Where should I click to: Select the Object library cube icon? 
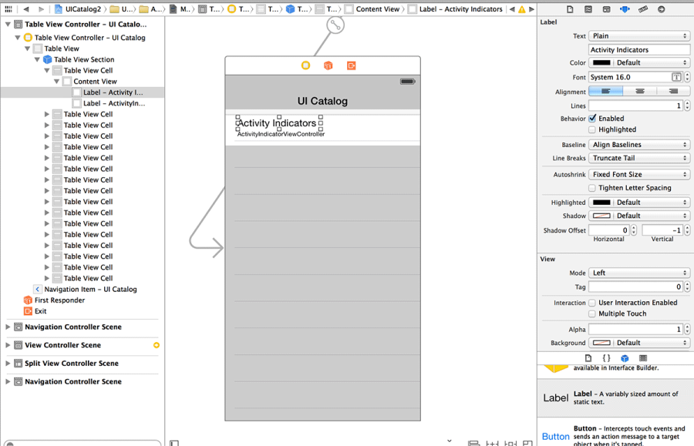coord(625,358)
